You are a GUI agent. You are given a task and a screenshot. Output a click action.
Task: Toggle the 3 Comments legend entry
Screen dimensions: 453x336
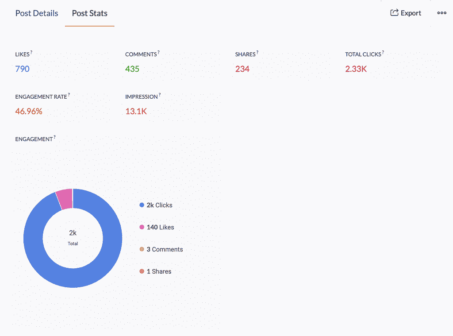point(161,249)
